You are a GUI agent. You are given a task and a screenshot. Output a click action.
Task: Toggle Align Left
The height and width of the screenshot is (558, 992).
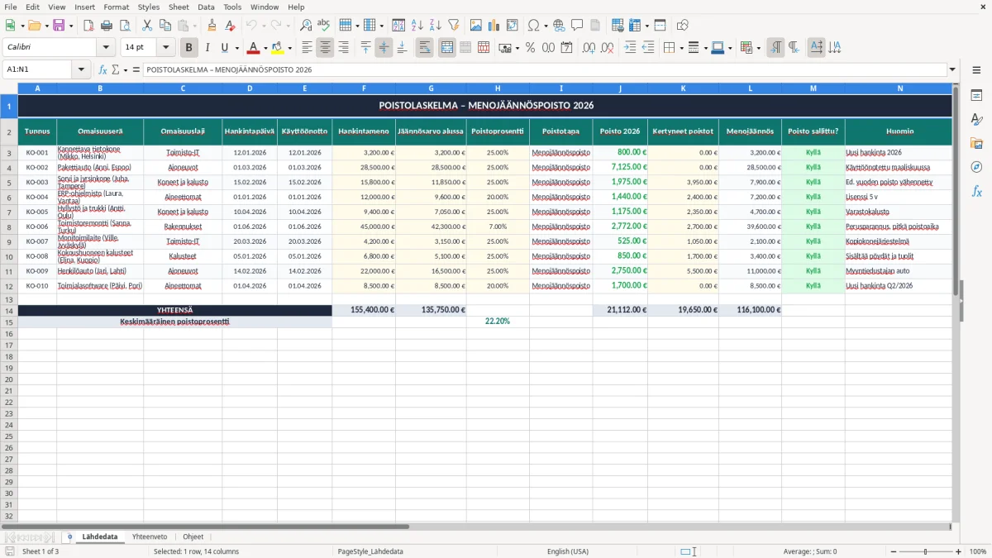308,48
